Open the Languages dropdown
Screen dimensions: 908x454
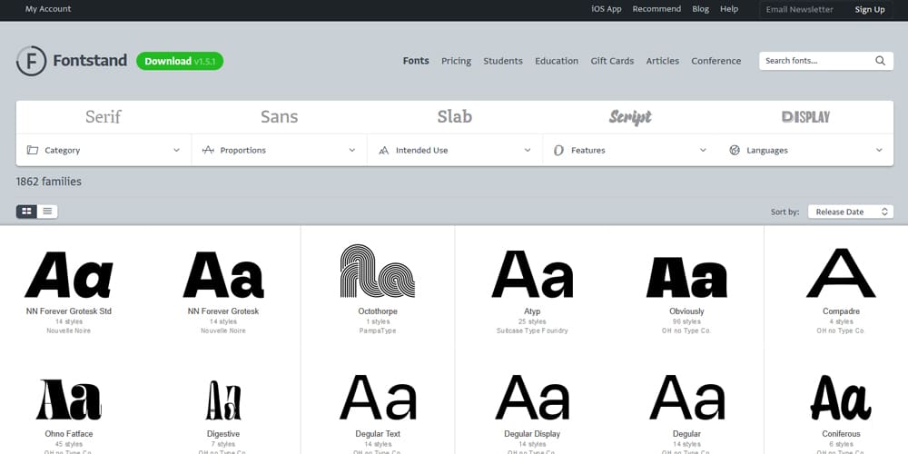(805, 150)
